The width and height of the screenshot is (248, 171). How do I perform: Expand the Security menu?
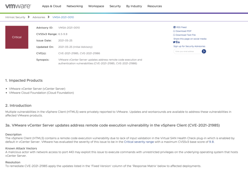pyautogui.click(x=115, y=6)
